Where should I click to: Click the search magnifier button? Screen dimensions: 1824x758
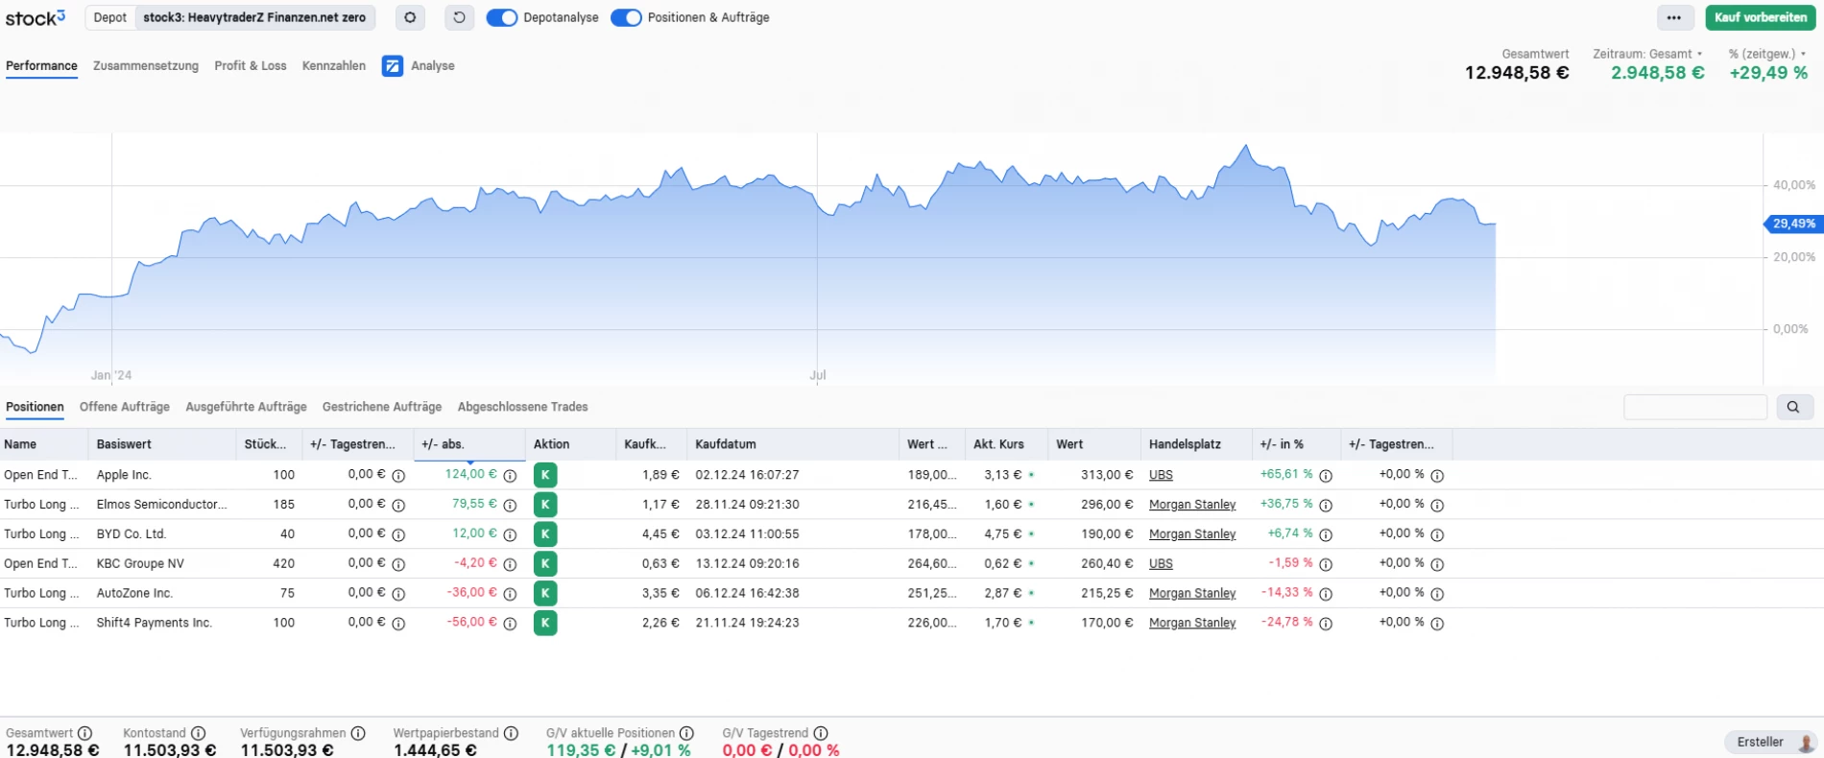(1793, 407)
